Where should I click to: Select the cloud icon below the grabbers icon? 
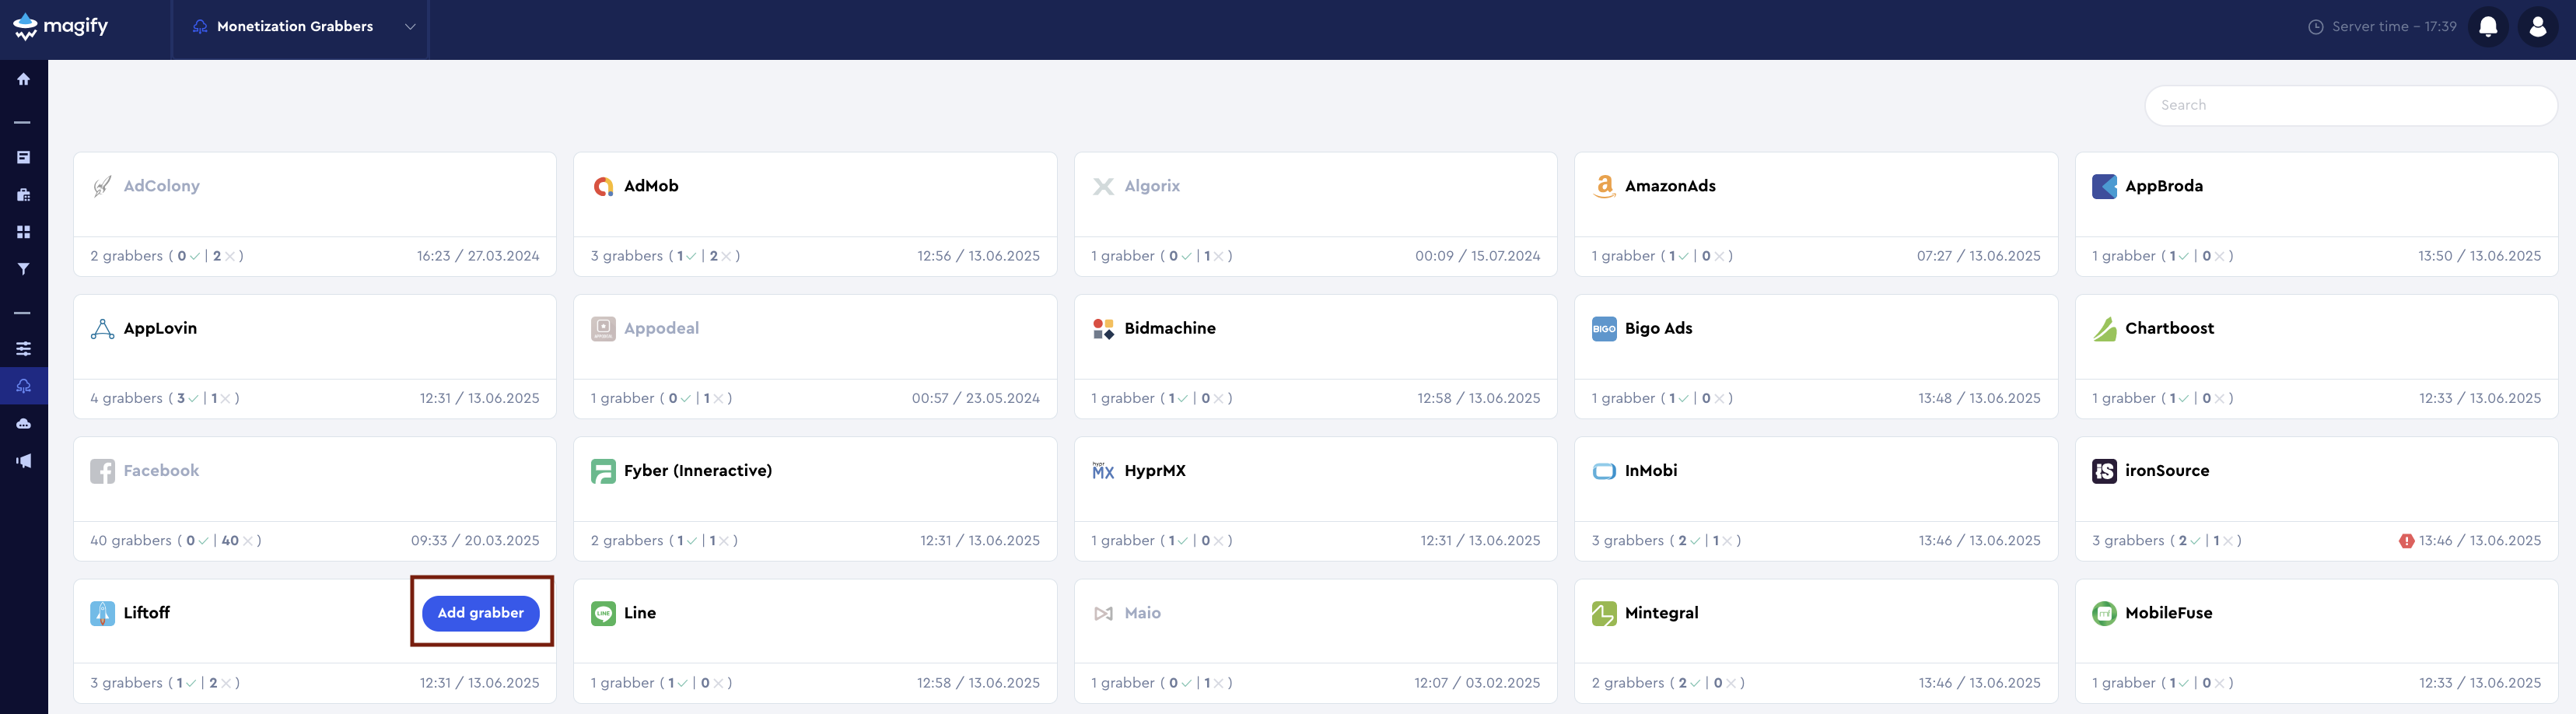click(x=22, y=422)
